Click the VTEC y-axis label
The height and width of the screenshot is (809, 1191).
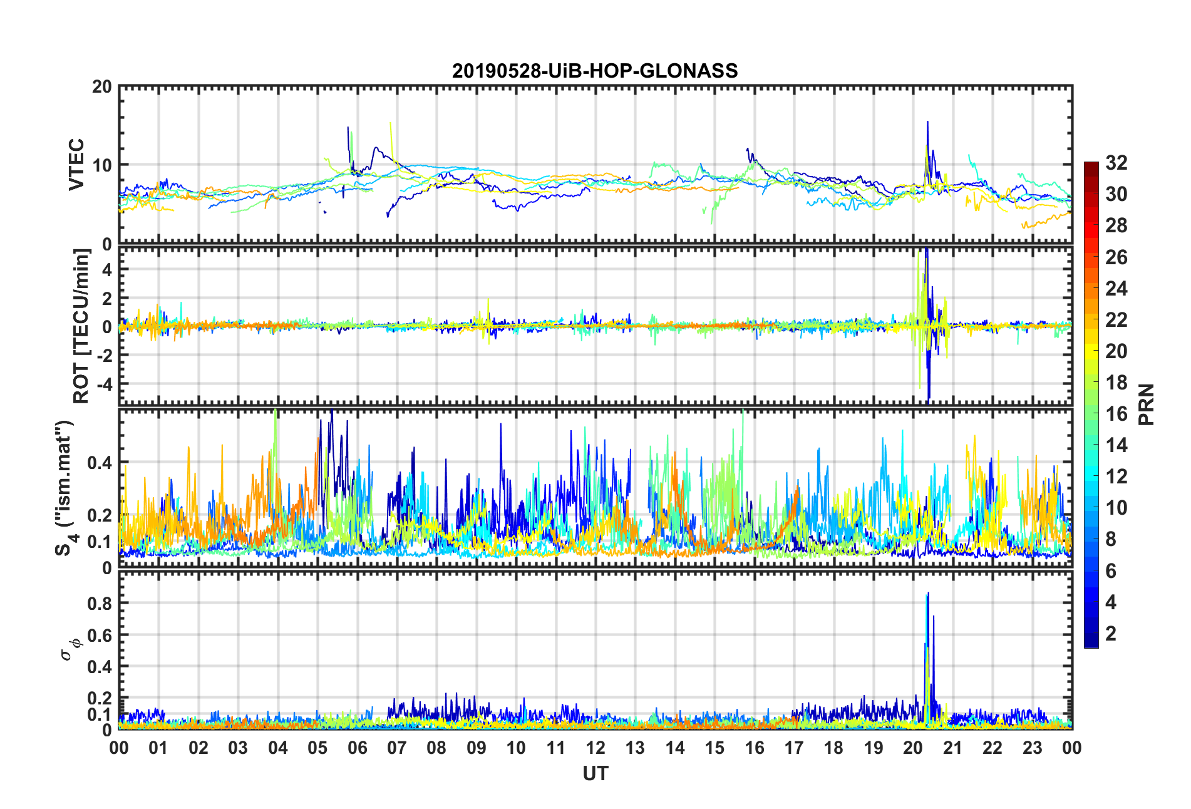click(x=76, y=165)
